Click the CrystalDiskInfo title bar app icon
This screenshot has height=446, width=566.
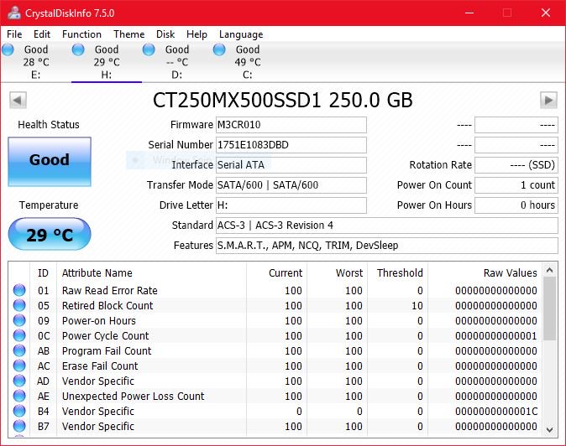point(14,13)
